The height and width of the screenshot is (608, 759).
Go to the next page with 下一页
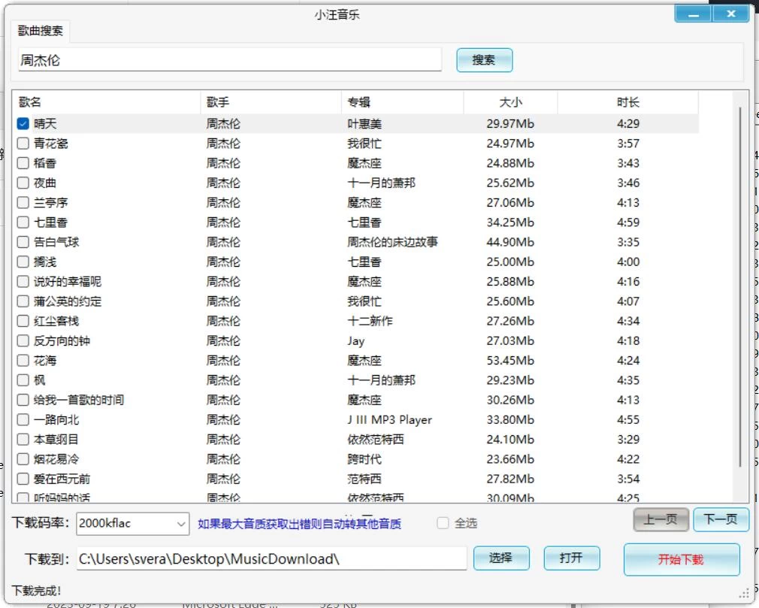pyautogui.click(x=720, y=519)
